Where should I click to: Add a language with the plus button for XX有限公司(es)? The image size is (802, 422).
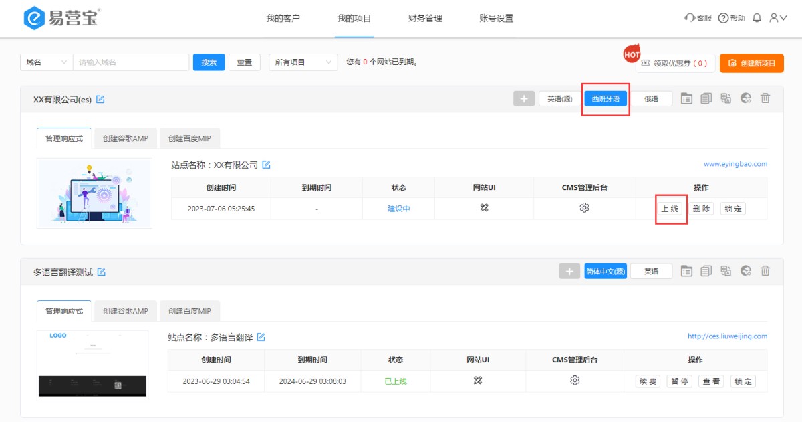pos(524,99)
